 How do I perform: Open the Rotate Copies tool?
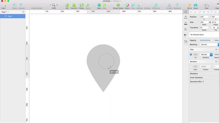point(118,5)
